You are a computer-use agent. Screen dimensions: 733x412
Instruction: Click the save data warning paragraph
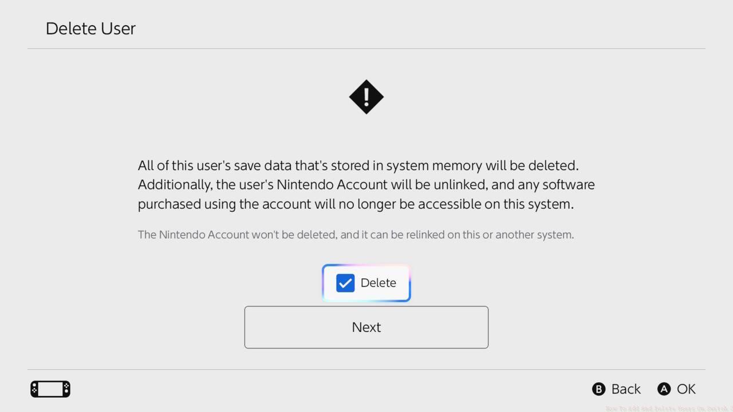click(366, 184)
